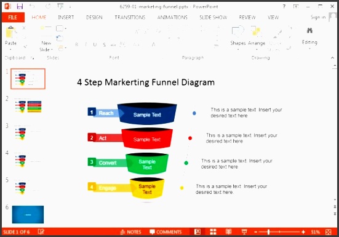Viewport: 339px width, 237px height.
Task: Toggle text Shadow formatting
Action: tap(104, 45)
